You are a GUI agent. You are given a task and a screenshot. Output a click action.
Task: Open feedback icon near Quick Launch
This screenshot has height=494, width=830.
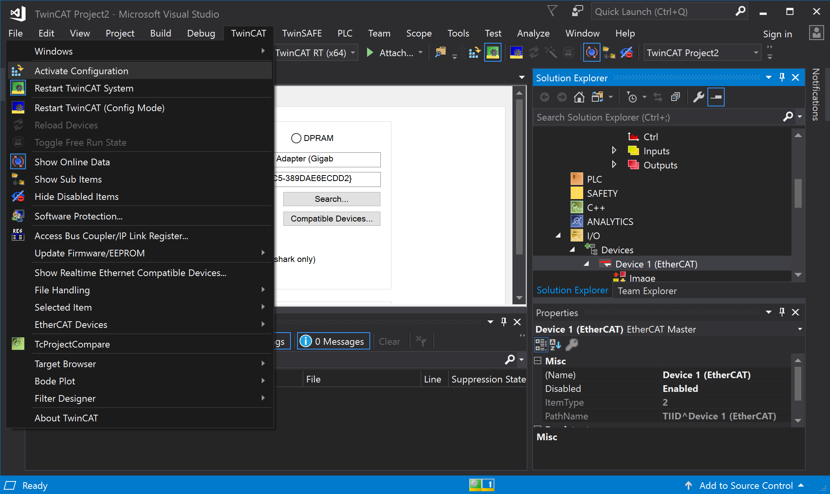click(x=577, y=11)
